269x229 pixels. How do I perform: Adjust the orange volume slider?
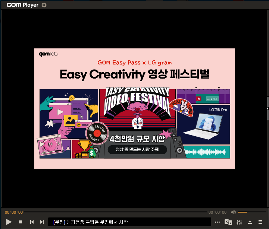pos(252,212)
